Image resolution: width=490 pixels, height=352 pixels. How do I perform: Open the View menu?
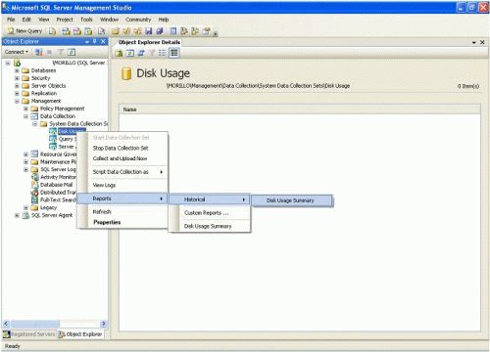click(x=44, y=20)
